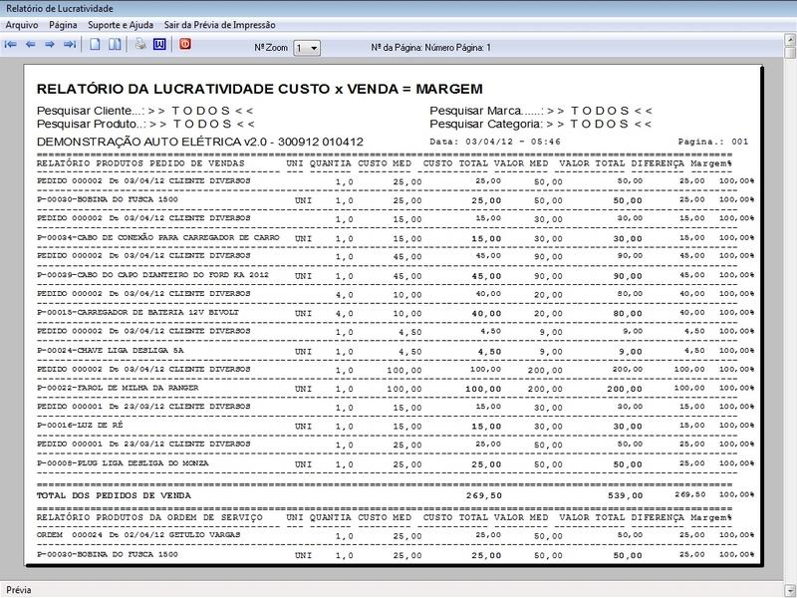Click the vertical scrollbar thumb
Viewport: 797px width, 598px height.
pyautogui.click(x=790, y=53)
